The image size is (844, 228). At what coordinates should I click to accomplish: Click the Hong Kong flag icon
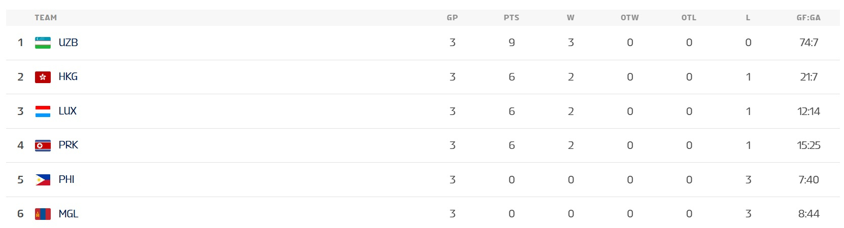[x=43, y=77]
